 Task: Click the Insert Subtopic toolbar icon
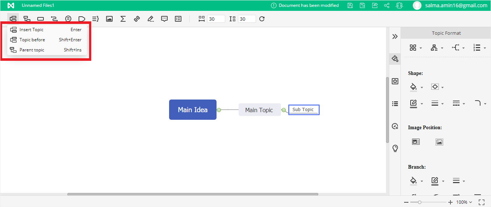click(27, 19)
